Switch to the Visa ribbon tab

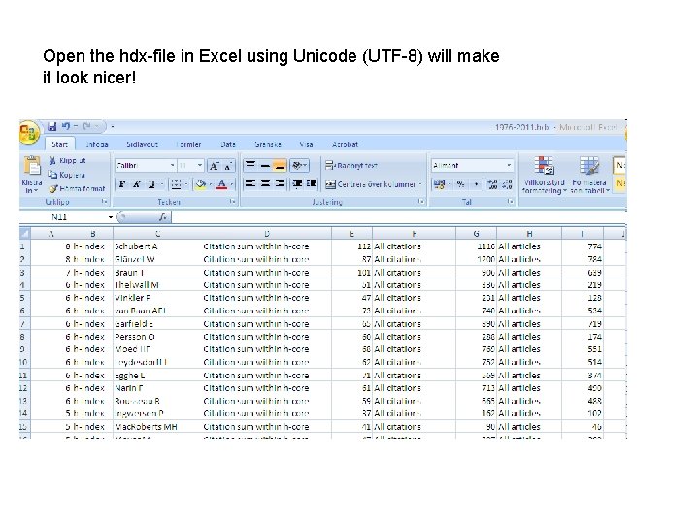click(x=306, y=144)
